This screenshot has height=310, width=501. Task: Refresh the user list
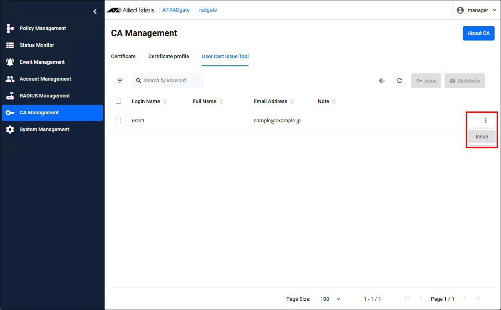[399, 81]
